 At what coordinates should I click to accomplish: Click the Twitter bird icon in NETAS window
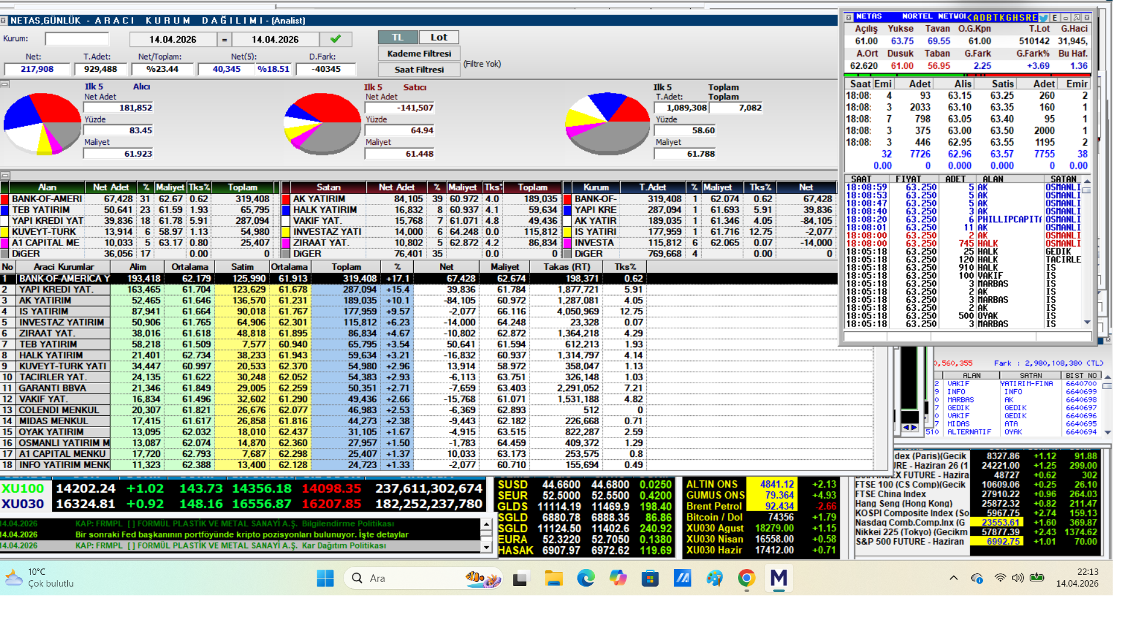(1044, 18)
